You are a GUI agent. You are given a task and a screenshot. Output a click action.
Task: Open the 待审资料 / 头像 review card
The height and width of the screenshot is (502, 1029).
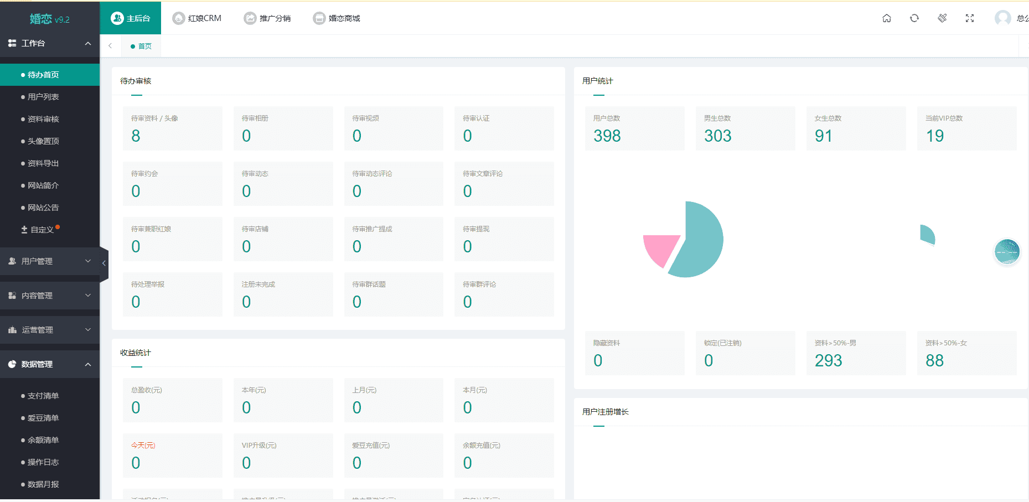172,128
